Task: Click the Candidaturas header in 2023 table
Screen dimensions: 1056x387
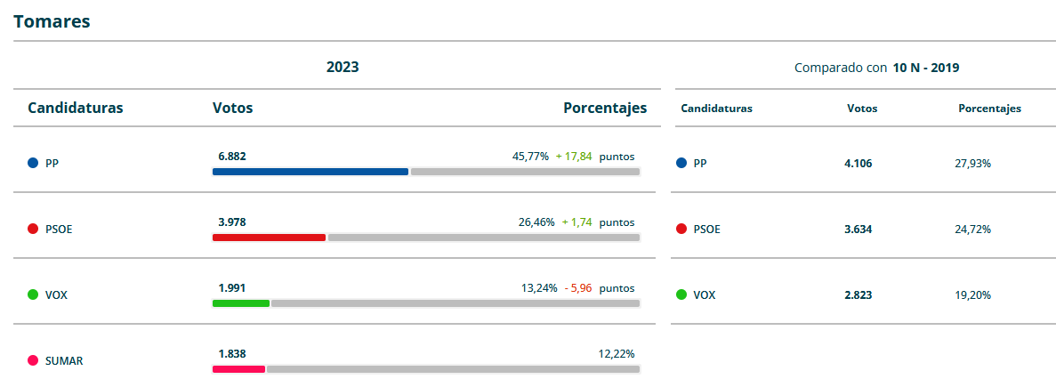Action: click(76, 109)
